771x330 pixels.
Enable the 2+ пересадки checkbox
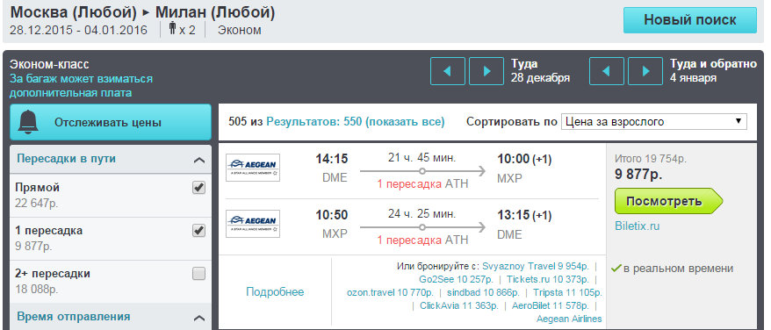tap(198, 274)
